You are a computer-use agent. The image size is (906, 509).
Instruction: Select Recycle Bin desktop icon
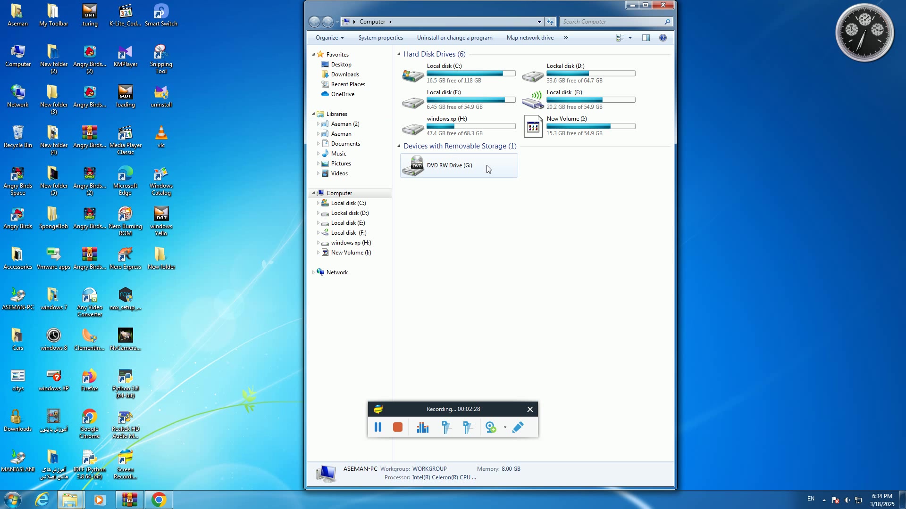coord(18,137)
